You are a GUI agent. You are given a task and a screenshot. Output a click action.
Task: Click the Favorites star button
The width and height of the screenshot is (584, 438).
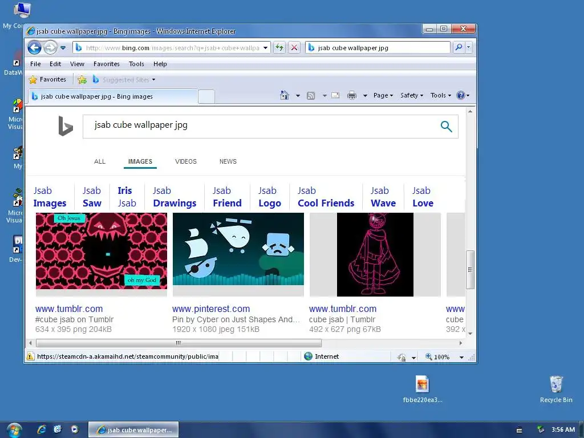48,79
